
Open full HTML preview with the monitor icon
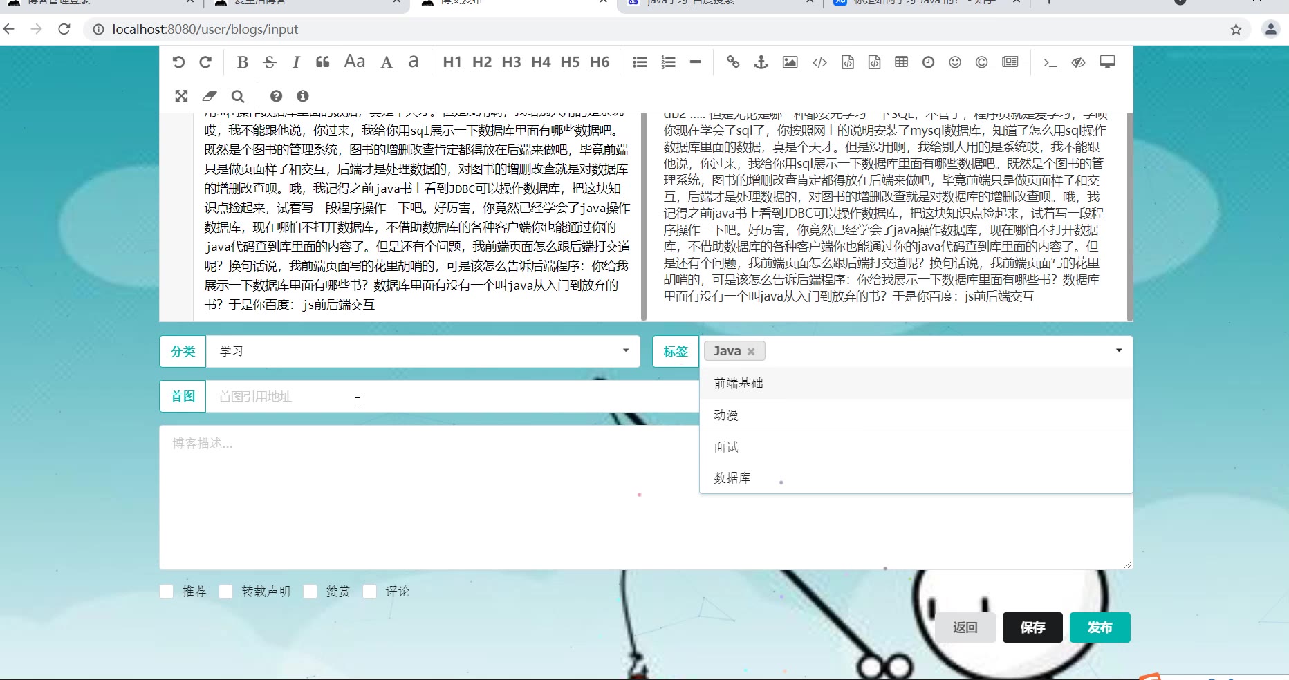[1107, 62]
